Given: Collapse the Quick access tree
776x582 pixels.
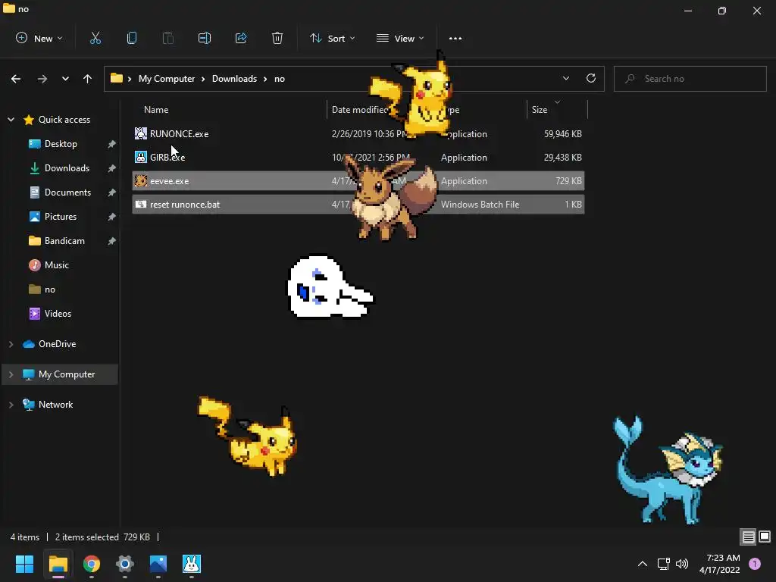Looking at the screenshot, I should coord(11,119).
